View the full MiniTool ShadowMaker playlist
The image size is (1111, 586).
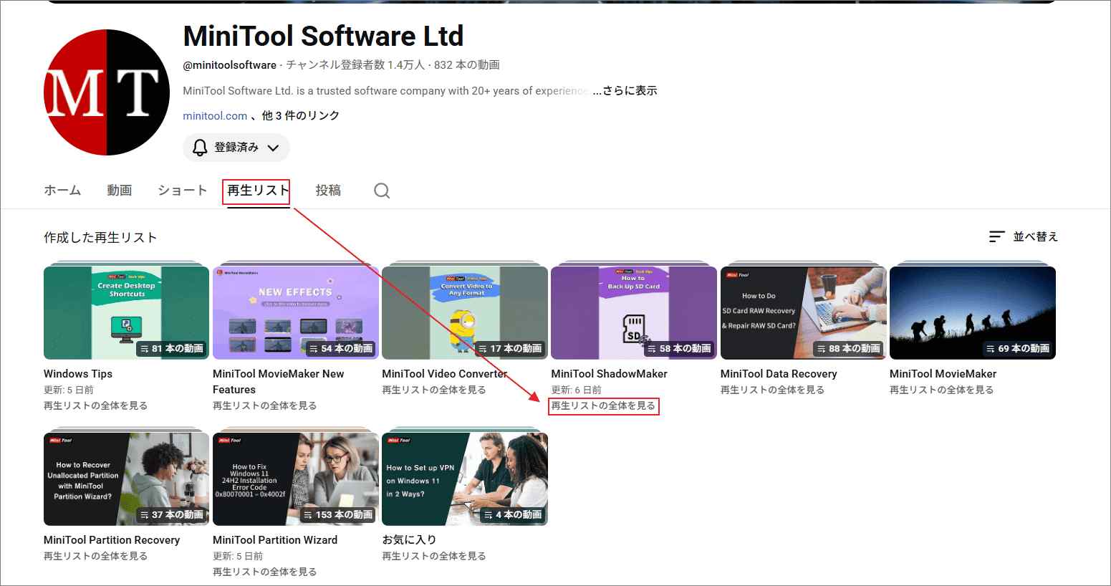coord(604,406)
